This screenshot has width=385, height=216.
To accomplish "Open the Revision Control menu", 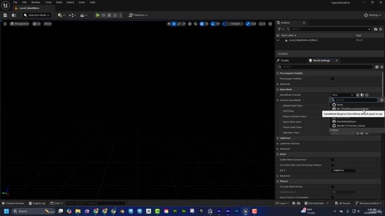I will [368, 203].
